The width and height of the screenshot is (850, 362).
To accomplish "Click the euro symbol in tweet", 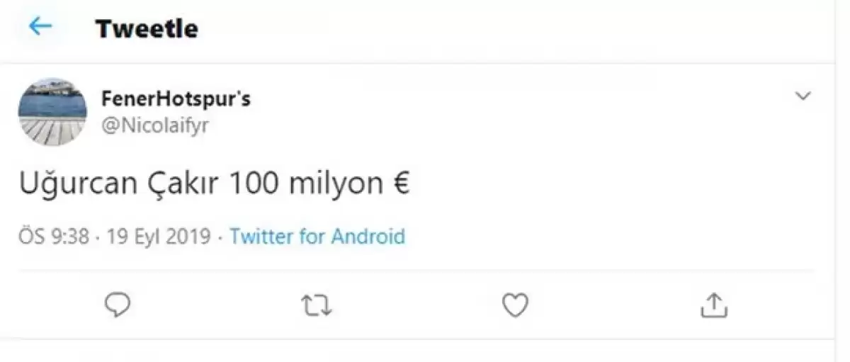I will pos(400,185).
